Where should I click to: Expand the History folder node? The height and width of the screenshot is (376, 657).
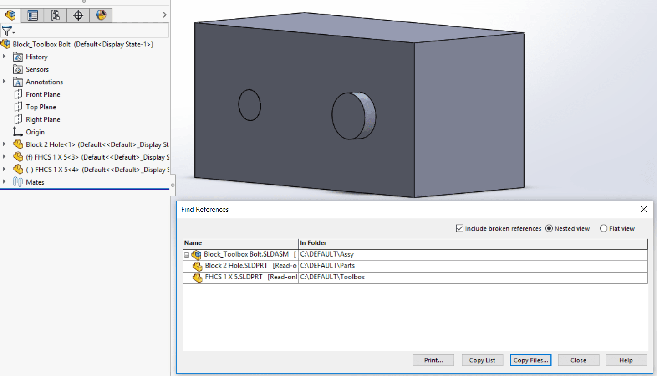pyautogui.click(x=5, y=57)
